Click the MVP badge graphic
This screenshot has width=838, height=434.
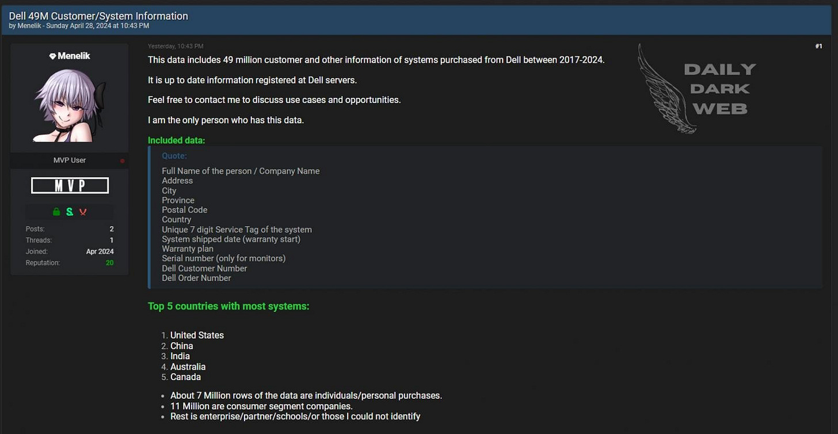tap(69, 185)
